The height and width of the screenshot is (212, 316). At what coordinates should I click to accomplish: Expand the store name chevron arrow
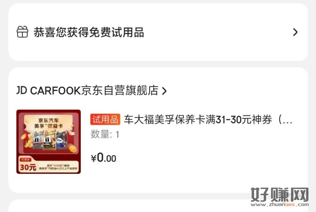164,91
